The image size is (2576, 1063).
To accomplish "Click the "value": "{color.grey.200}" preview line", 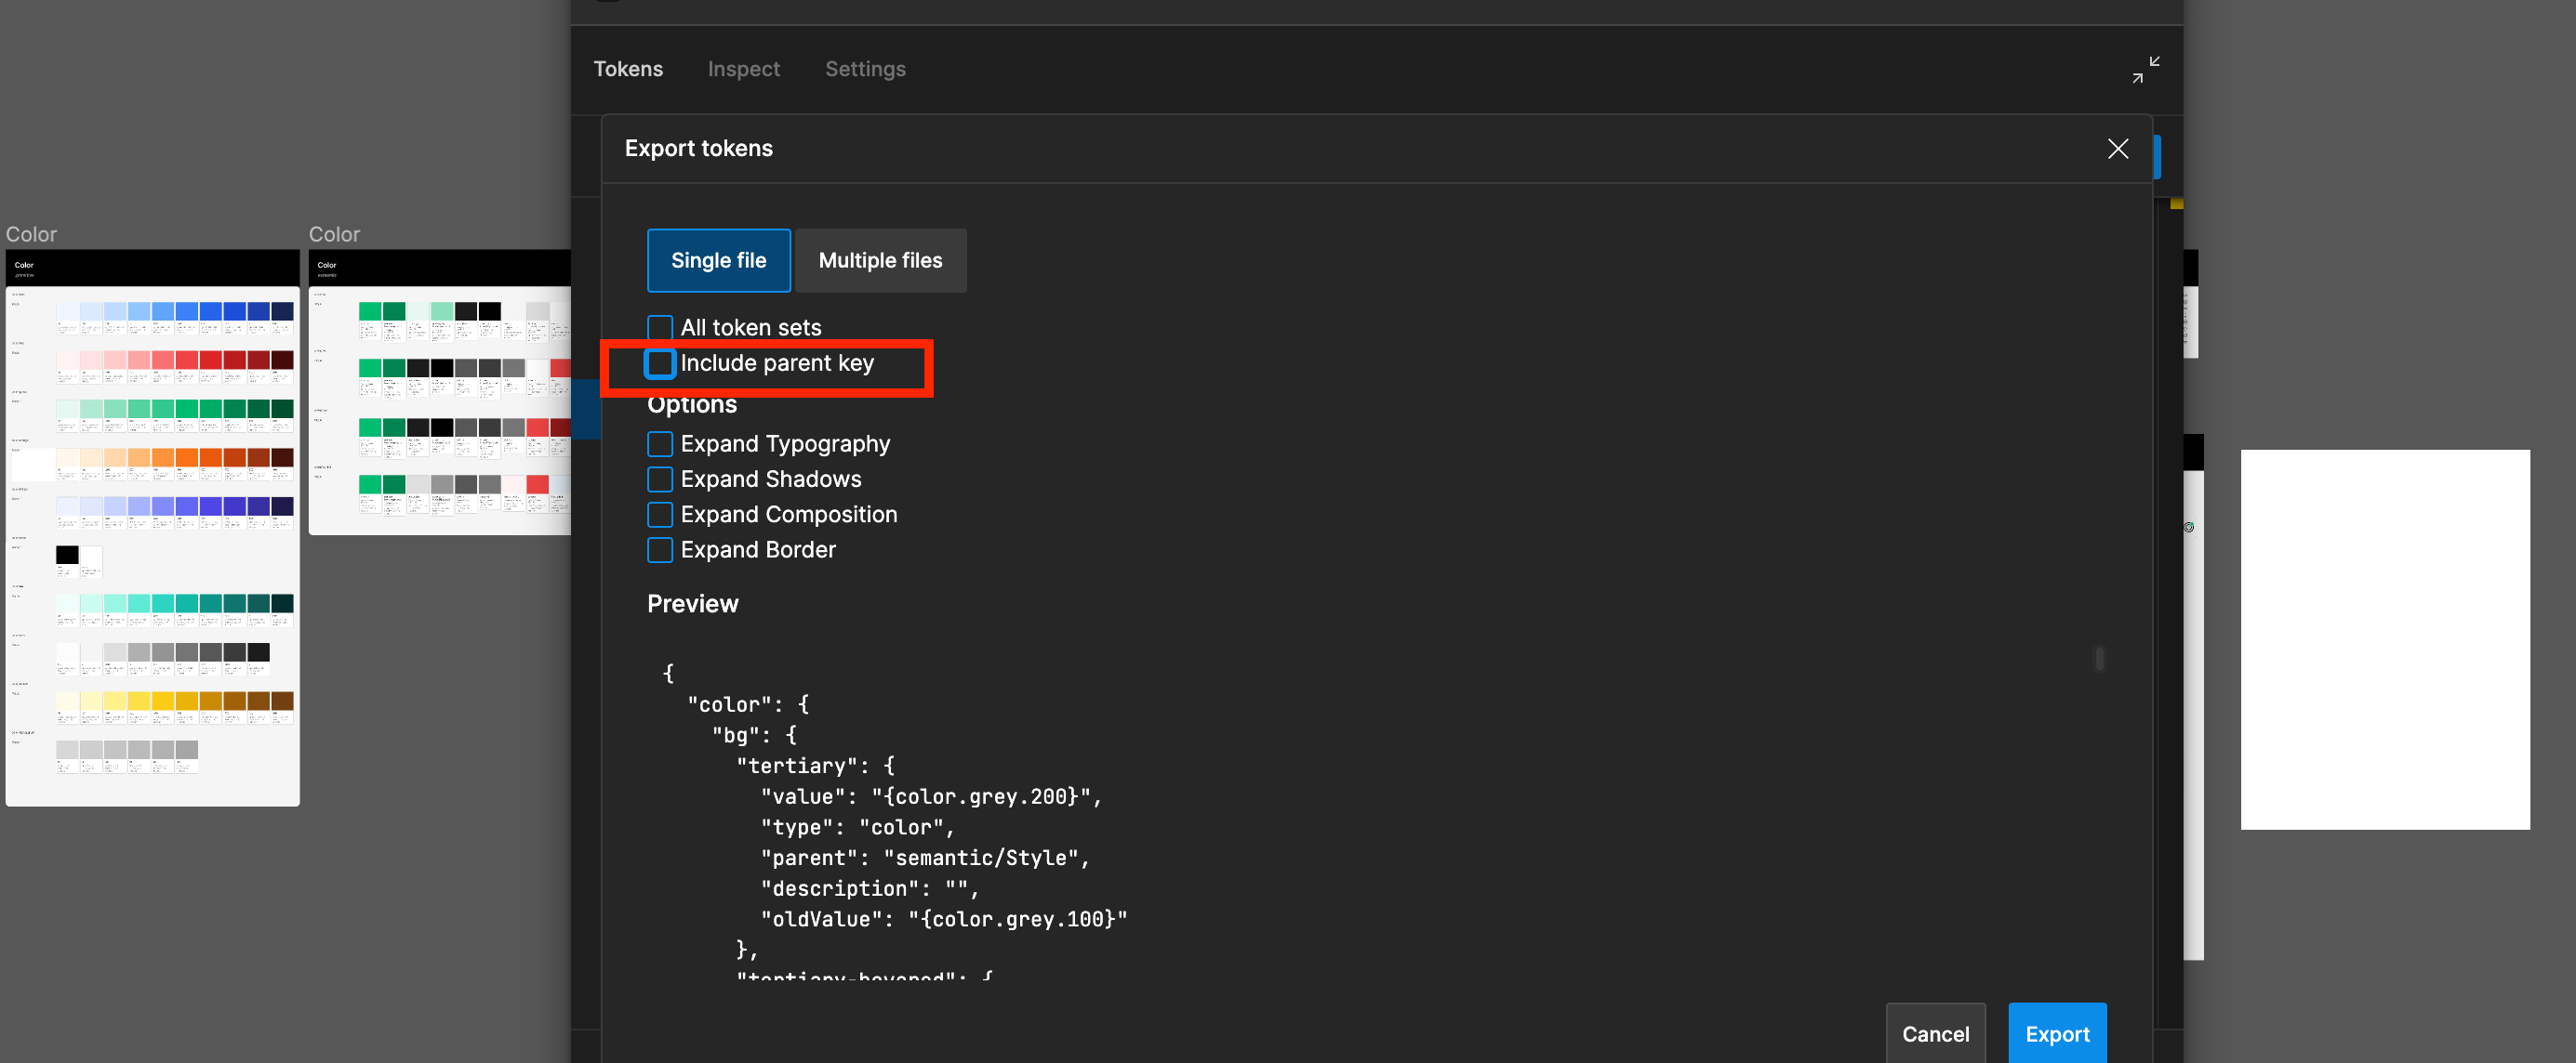I will [x=931, y=797].
